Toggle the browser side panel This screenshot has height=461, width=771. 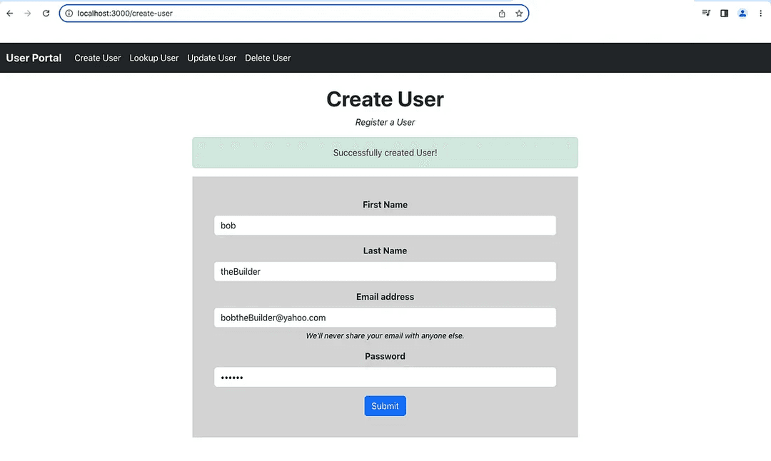click(724, 14)
